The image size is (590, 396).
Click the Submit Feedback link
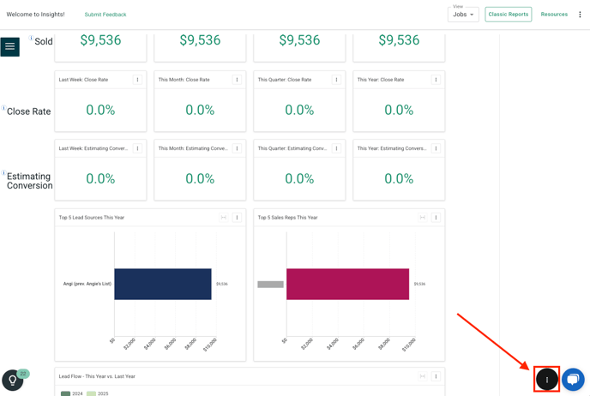(x=105, y=15)
